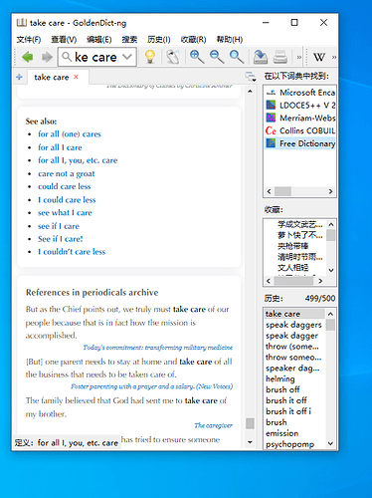
Task: Open 'Today's commitment: transforming military medicine' link
Action: tap(158, 348)
